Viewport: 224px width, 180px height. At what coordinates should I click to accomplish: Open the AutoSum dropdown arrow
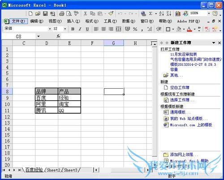156,13
